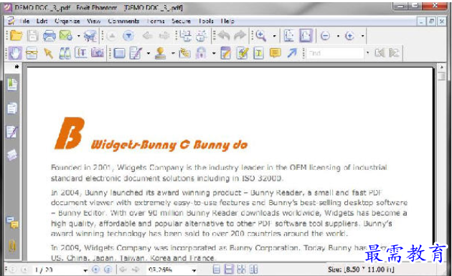The image size is (452, 276).
Task: Open the Tools menu
Action: 206,21
